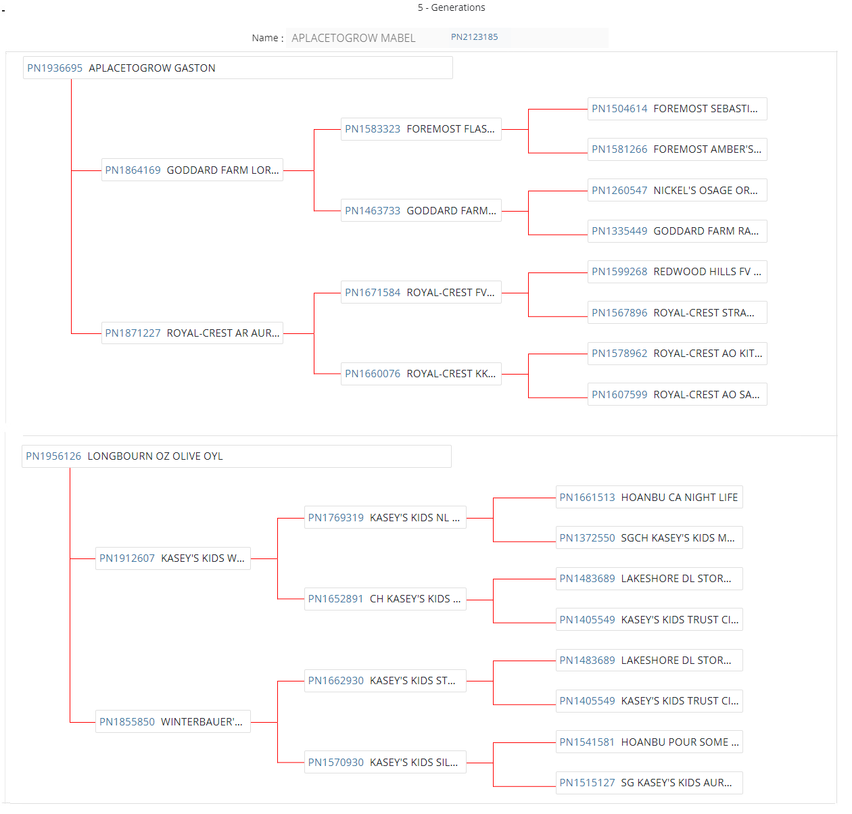The width and height of the screenshot is (852, 814).
Task: Open PN1855850 WINTERBAUER'... node
Action: pos(172,722)
